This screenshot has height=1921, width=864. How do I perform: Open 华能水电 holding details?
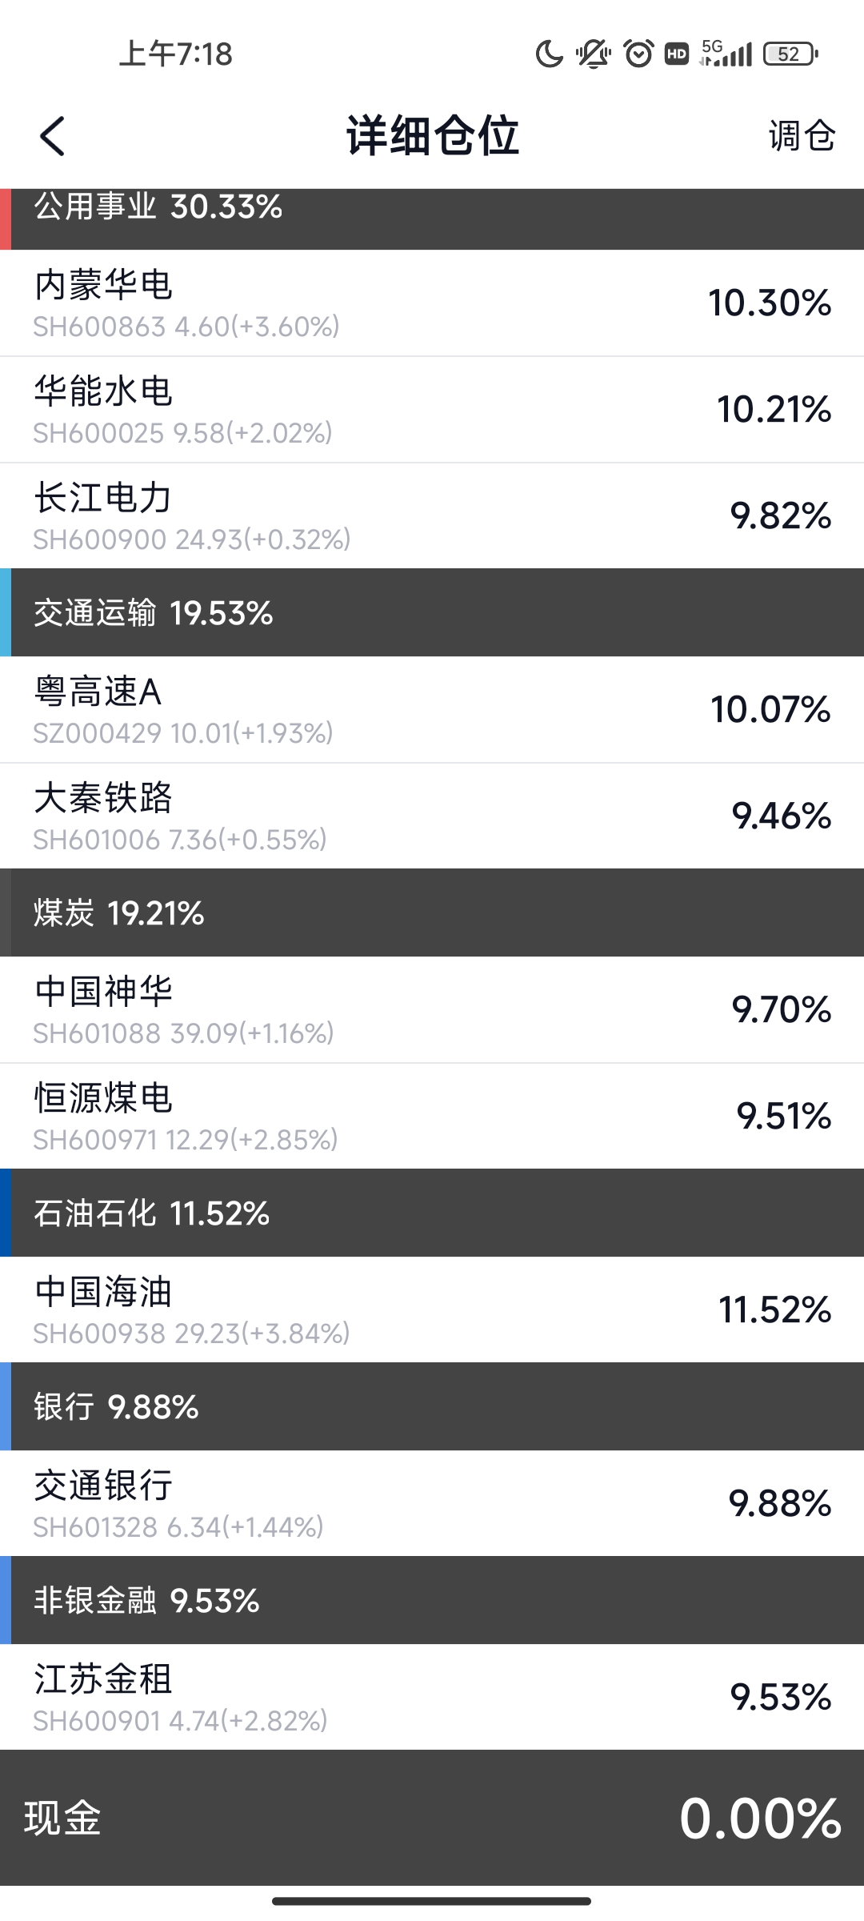pyautogui.click(x=432, y=410)
